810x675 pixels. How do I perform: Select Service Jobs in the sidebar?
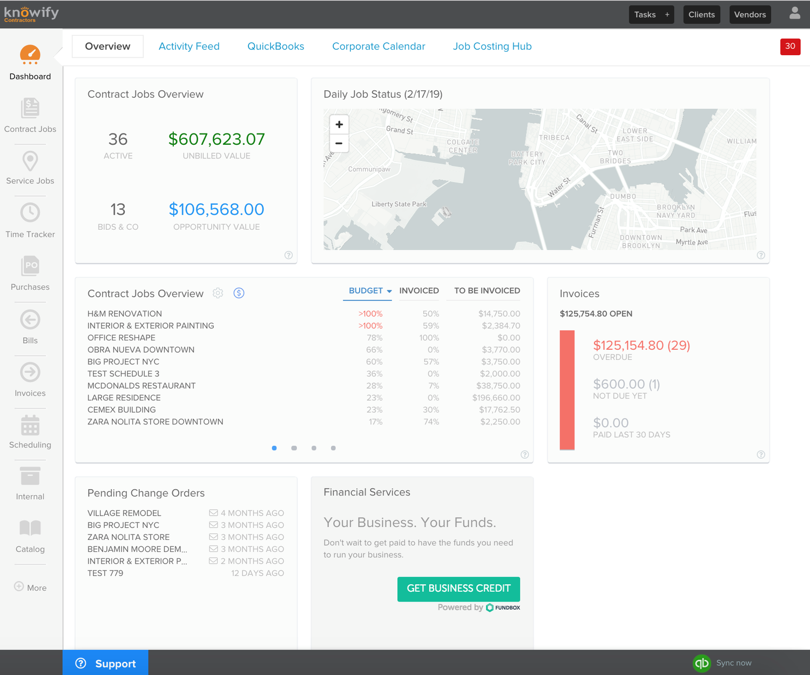(x=30, y=166)
